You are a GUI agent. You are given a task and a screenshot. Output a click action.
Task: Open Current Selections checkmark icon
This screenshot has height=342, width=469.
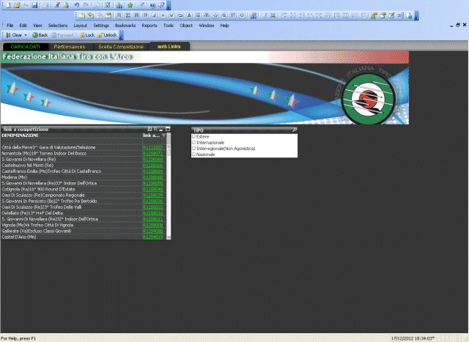(108, 5)
